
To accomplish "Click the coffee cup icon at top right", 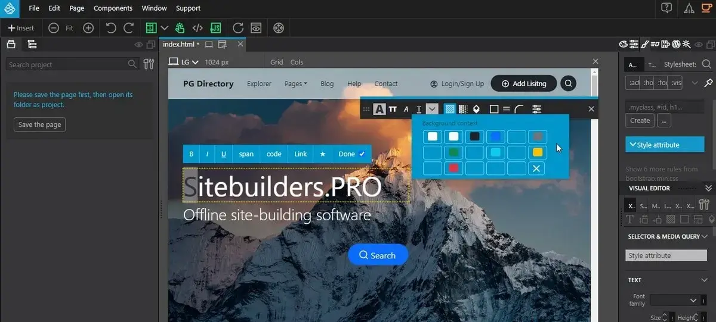I will tap(706, 8).
